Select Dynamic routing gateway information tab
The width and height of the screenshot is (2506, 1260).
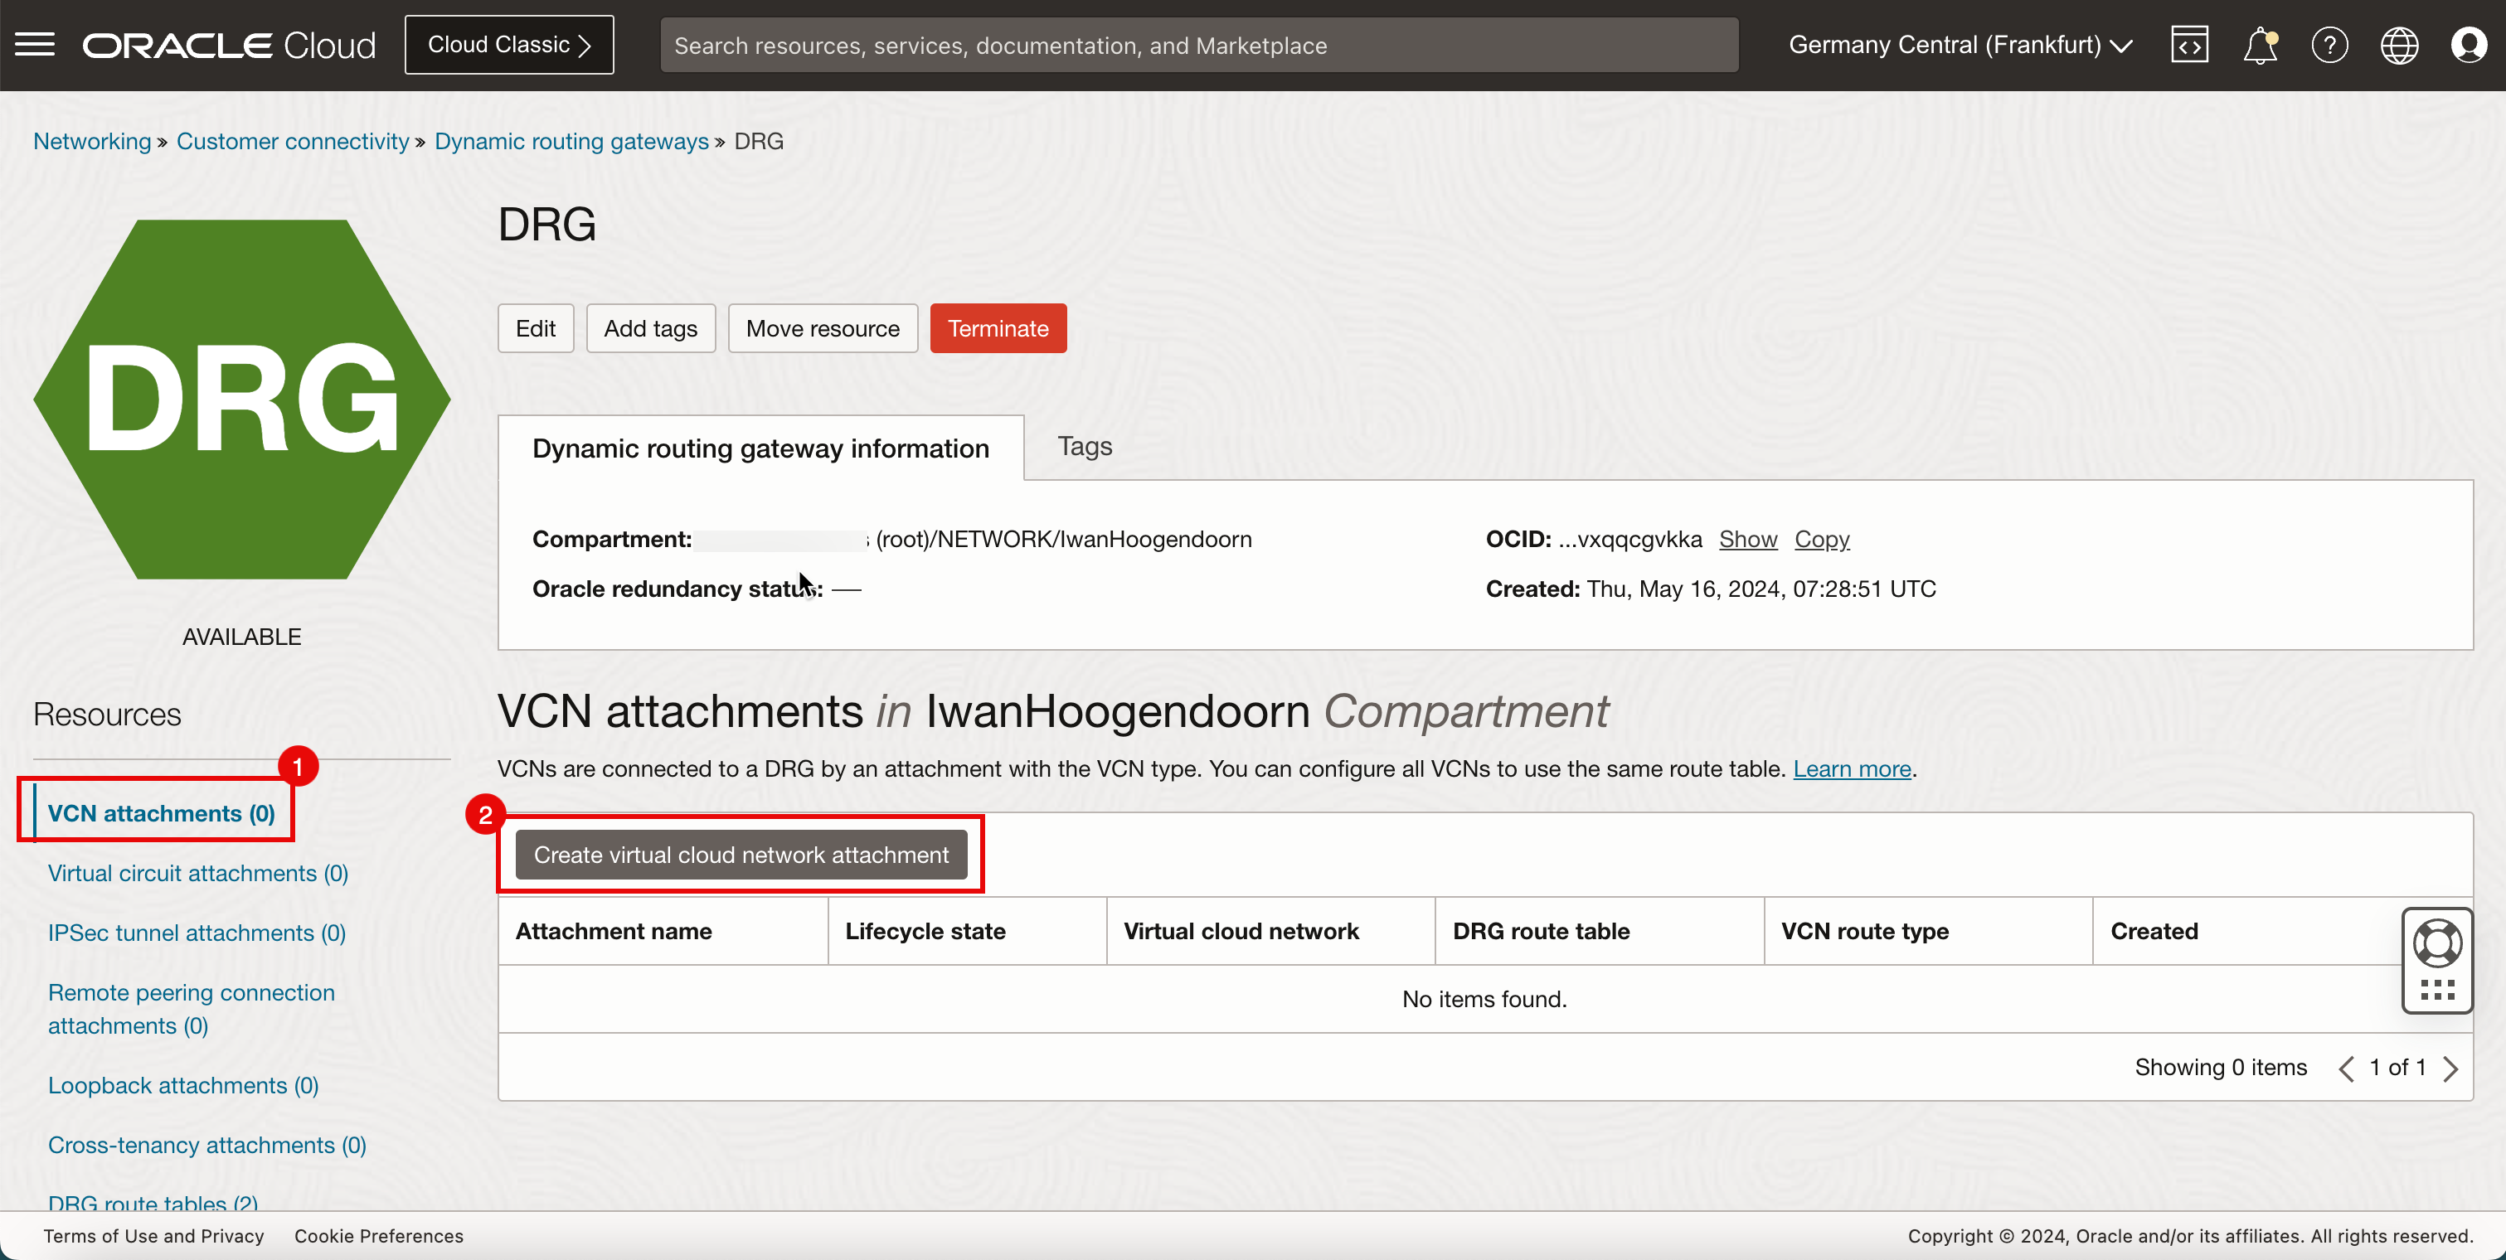click(x=760, y=448)
